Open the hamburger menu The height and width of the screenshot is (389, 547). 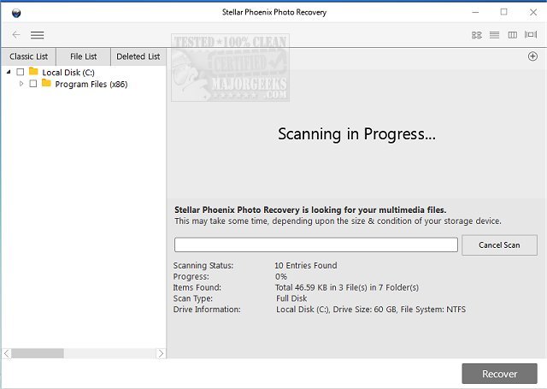pos(37,35)
